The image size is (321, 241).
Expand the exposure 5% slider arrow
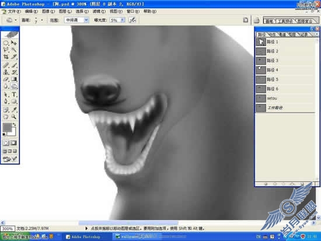click(x=123, y=20)
